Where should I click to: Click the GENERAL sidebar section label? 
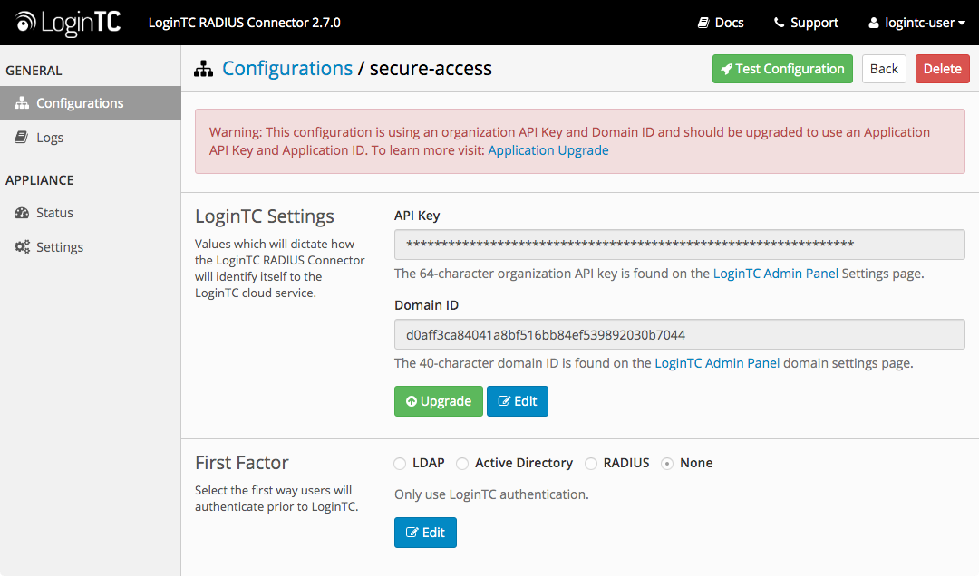(34, 71)
